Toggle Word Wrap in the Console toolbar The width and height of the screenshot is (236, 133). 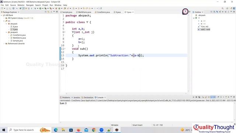point(209,97)
